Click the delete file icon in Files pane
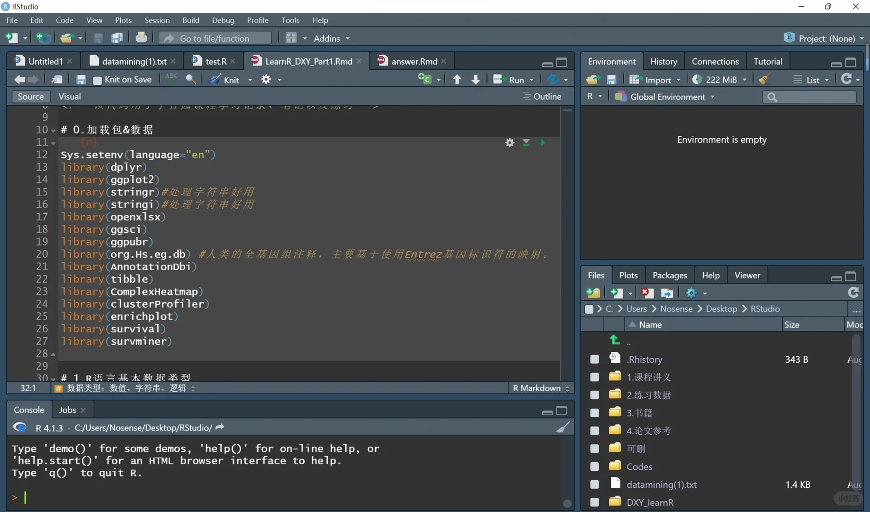The image size is (870, 512). [x=647, y=293]
